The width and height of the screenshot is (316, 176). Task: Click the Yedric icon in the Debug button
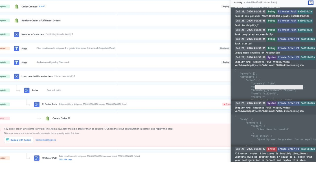[8, 140]
